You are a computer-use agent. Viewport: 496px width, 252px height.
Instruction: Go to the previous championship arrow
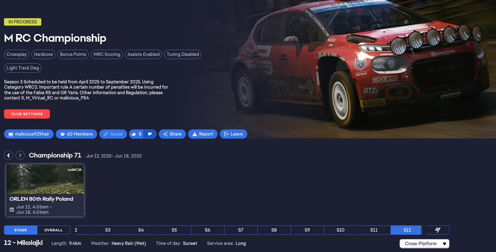click(x=9, y=156)
